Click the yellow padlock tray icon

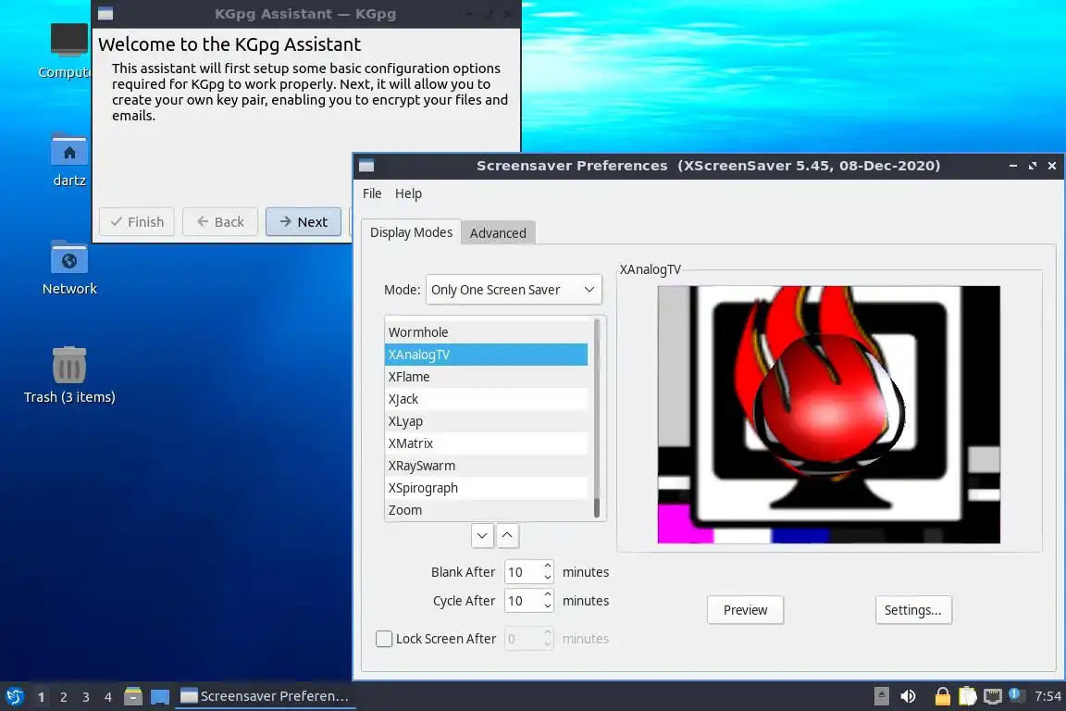pyautogui.click(x=942, y=696)
